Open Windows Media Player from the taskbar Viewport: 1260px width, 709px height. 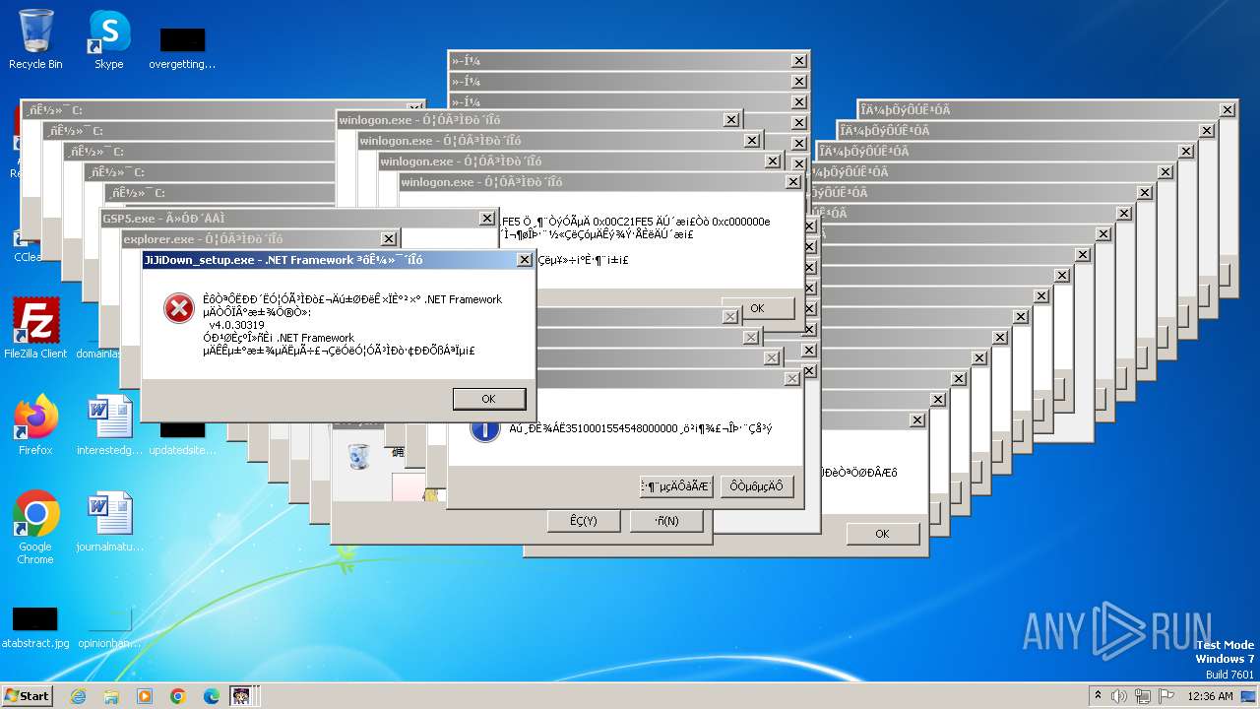(x=145, y=696)
